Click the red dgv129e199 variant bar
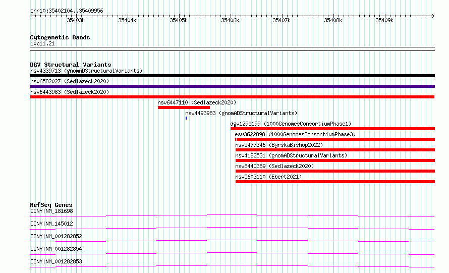The image size is (449, 273). 332,129
